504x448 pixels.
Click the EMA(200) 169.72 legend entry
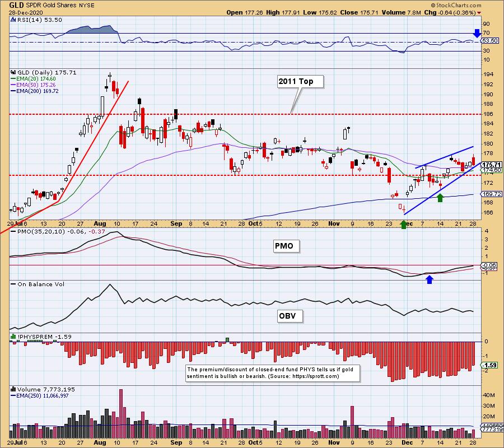[x=38, y=91]
